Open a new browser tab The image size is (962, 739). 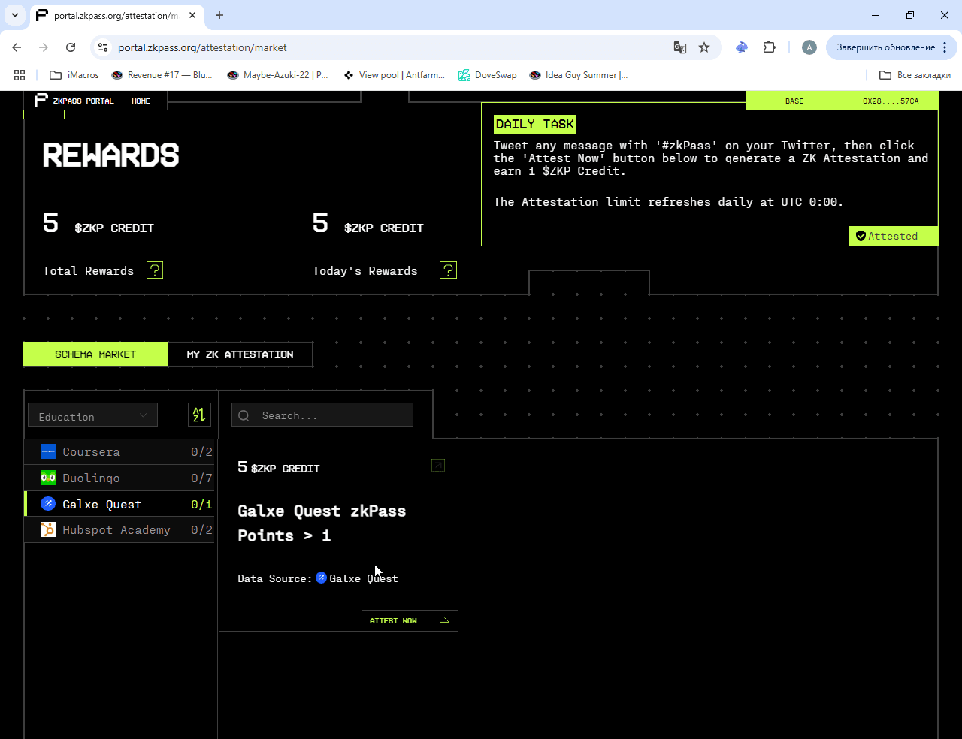pyautogui.click(x=219, y=15)
